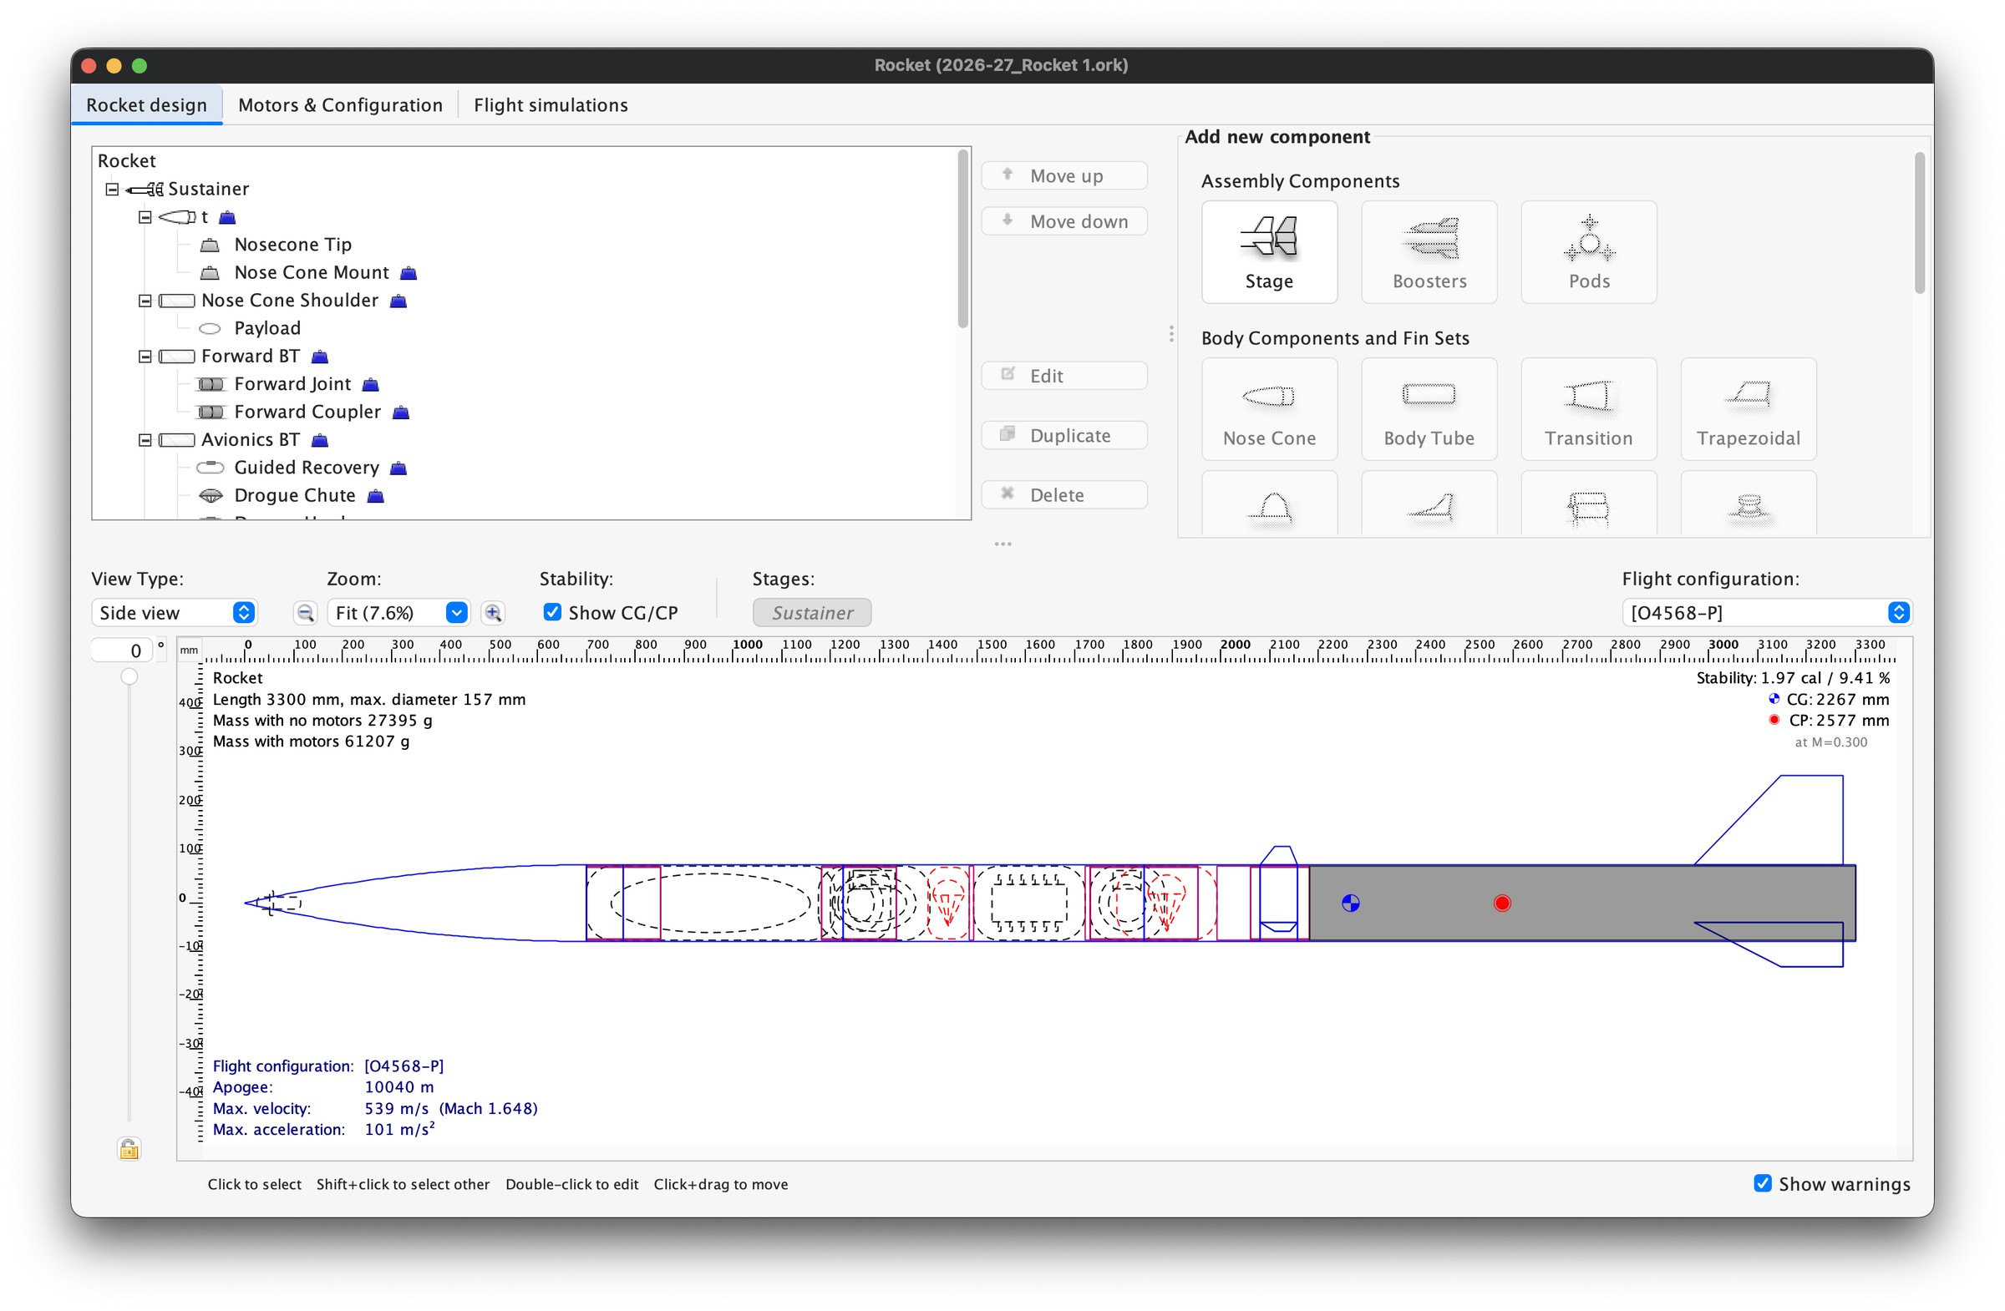Select the Drogue Chute parachute icon
The image size is (2005, 1311).
coord(211,495)
